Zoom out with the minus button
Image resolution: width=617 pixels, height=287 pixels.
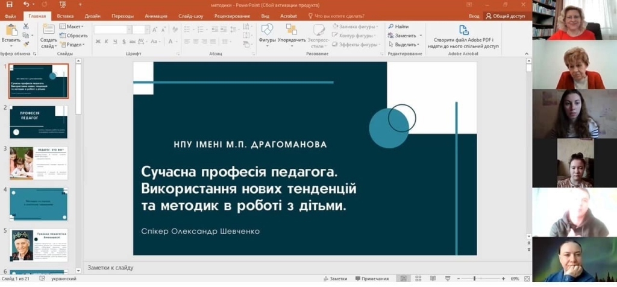point(459,279)
